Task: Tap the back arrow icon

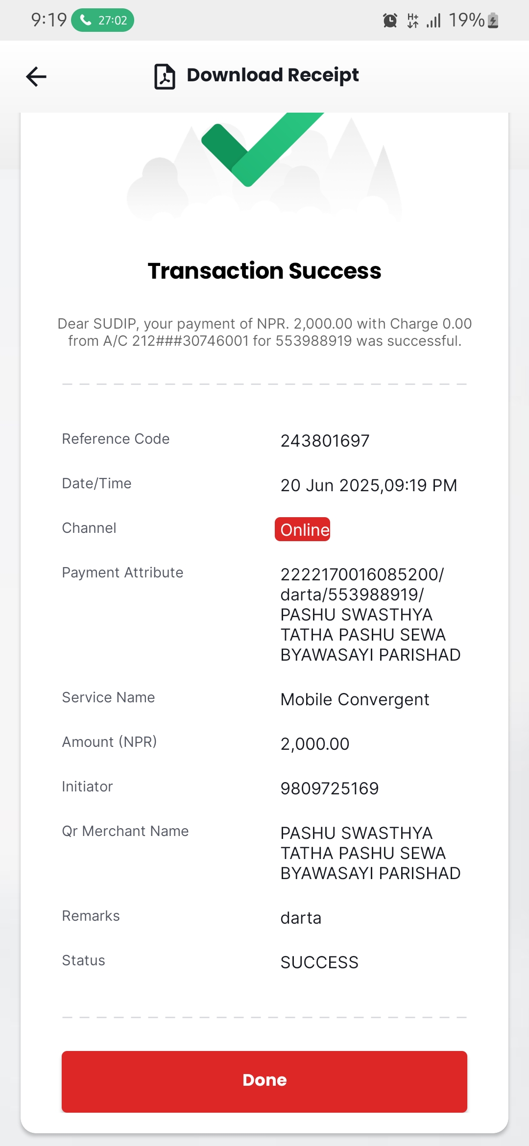Action: click(36, 76)
